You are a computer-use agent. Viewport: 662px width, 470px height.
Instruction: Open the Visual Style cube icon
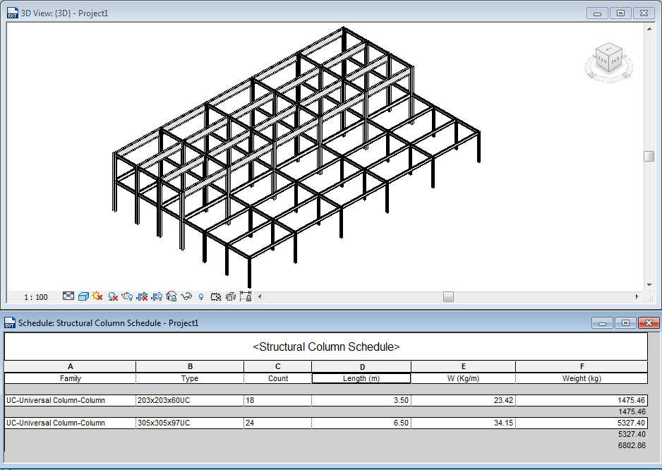point(83,296)
